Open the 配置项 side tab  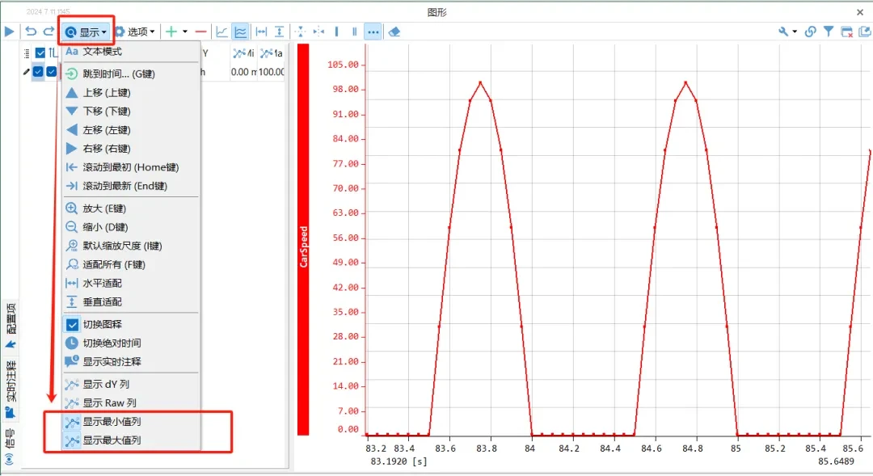[11, 326]
